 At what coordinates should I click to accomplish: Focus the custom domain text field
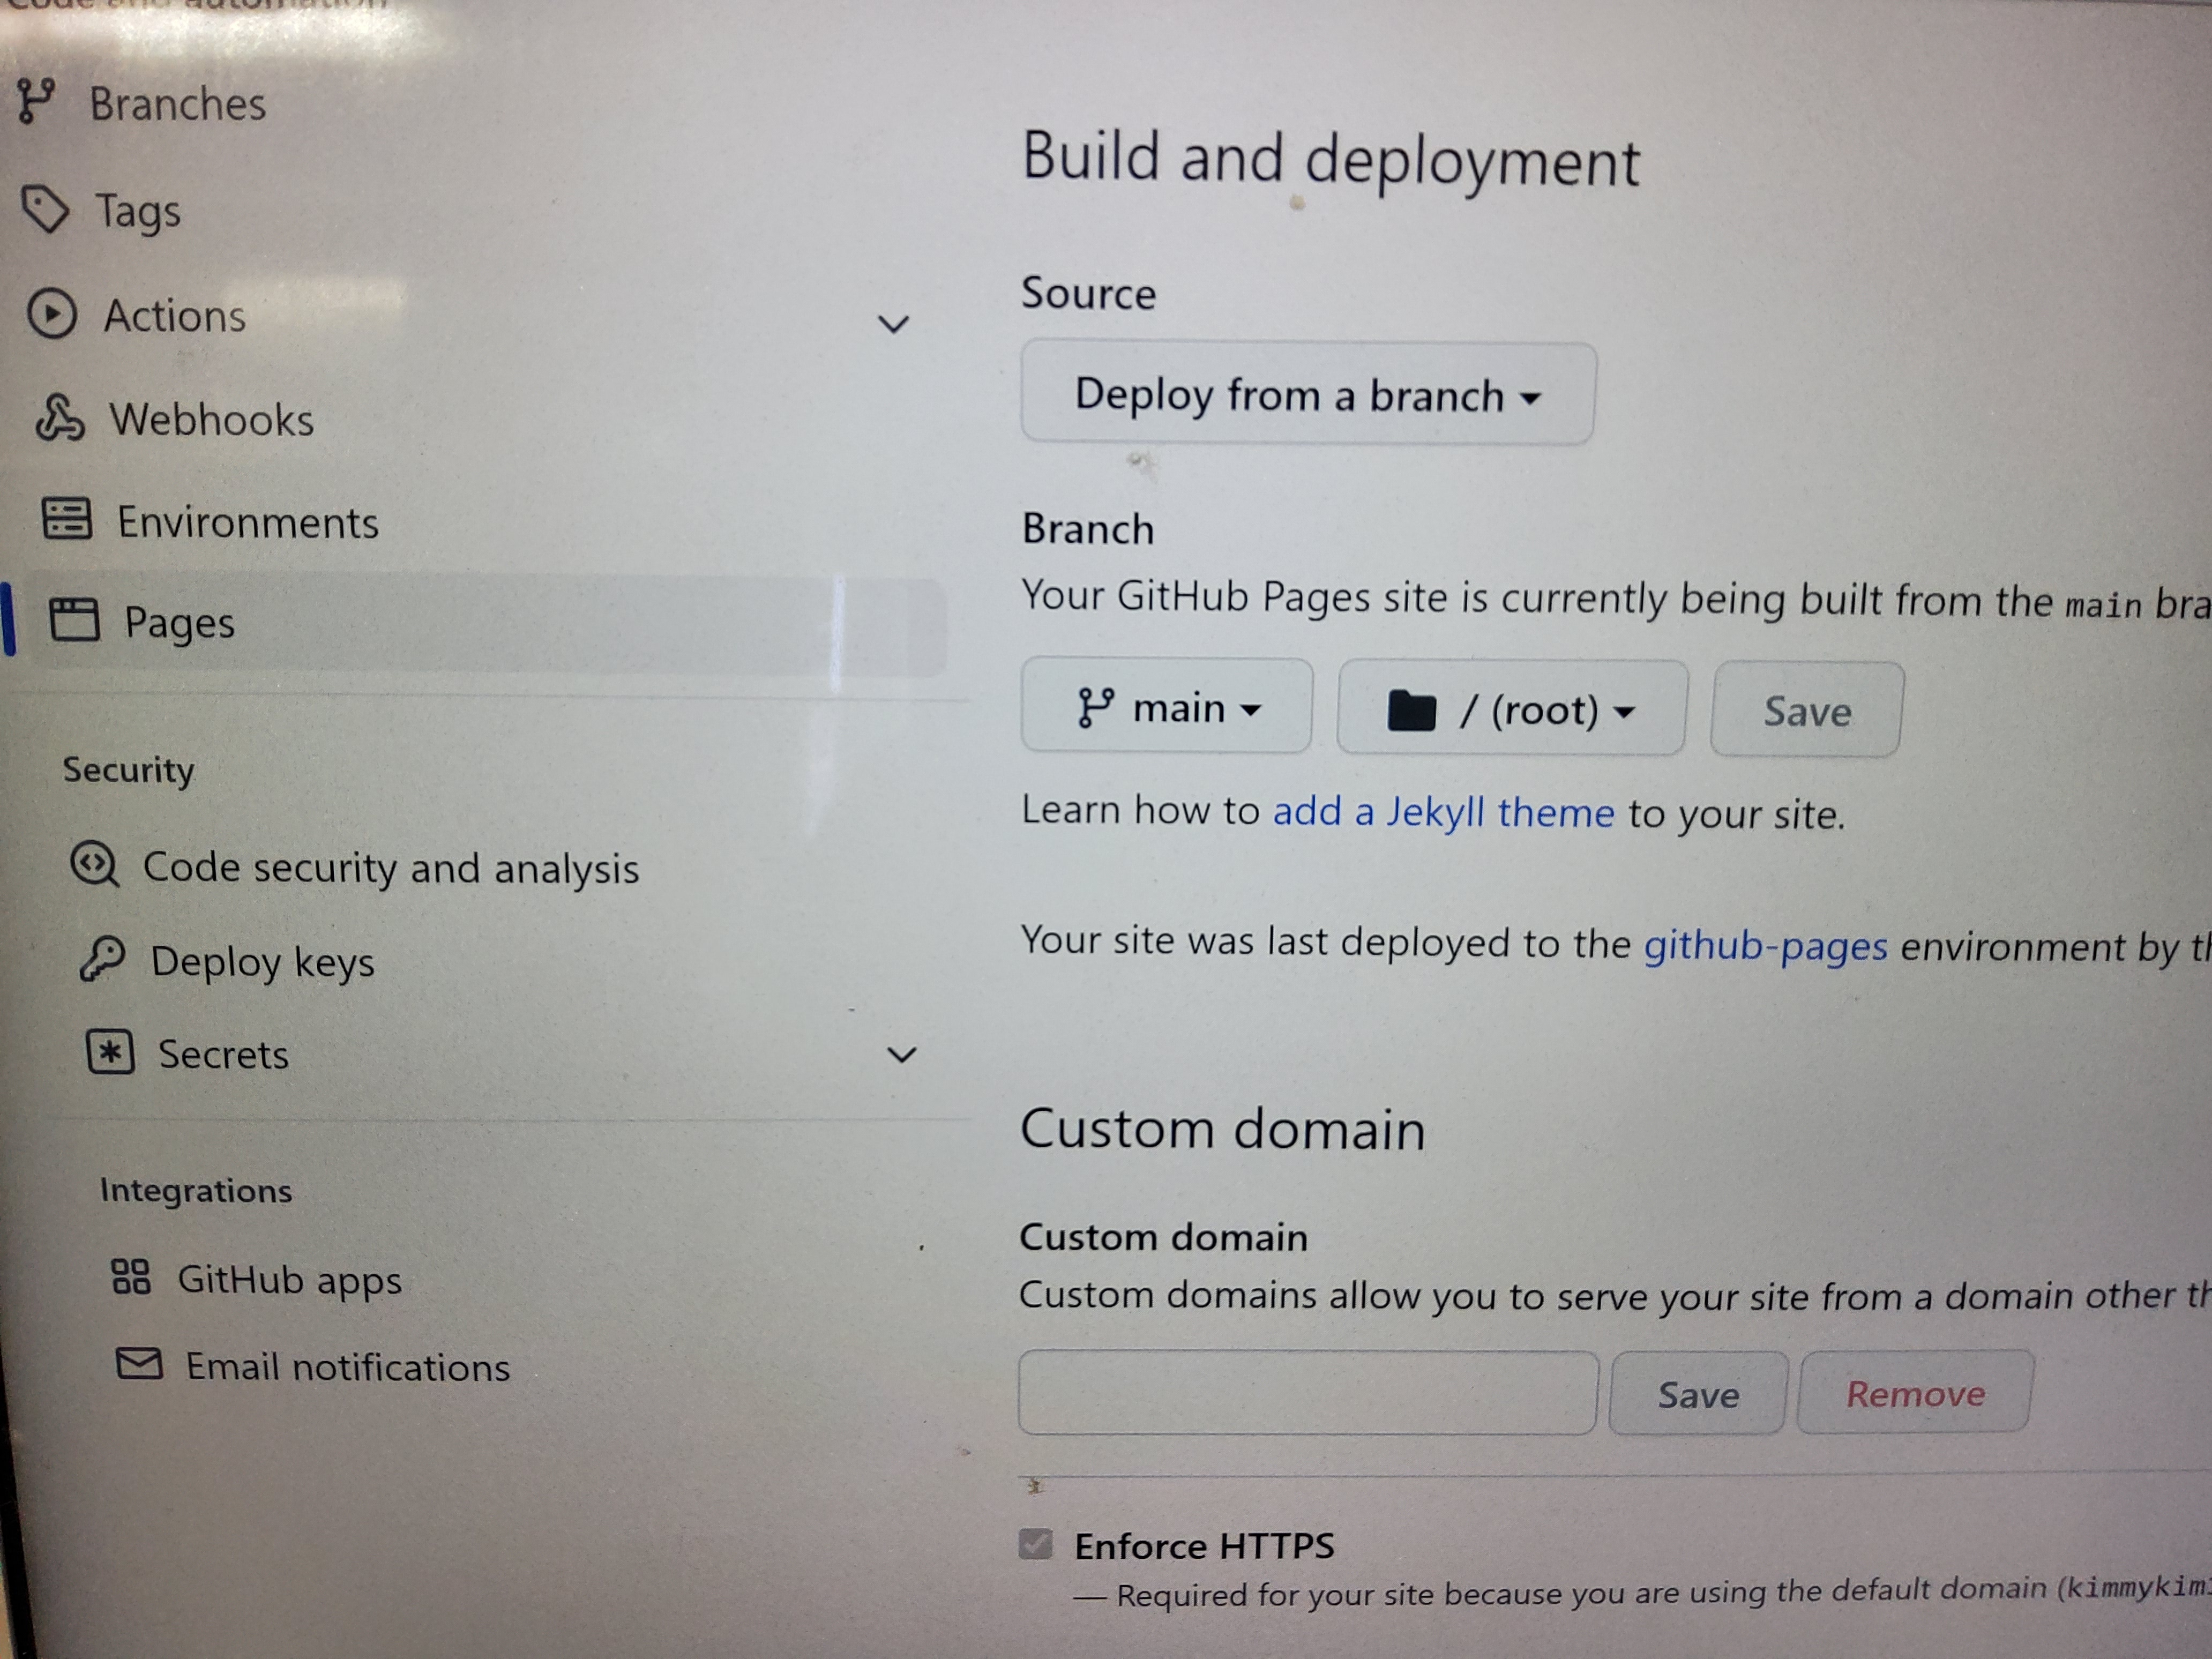(x=1308, y=1393)
